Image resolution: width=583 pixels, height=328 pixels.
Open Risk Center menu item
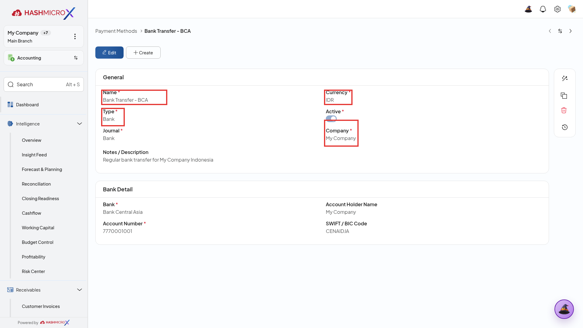(x=33, y=272)
